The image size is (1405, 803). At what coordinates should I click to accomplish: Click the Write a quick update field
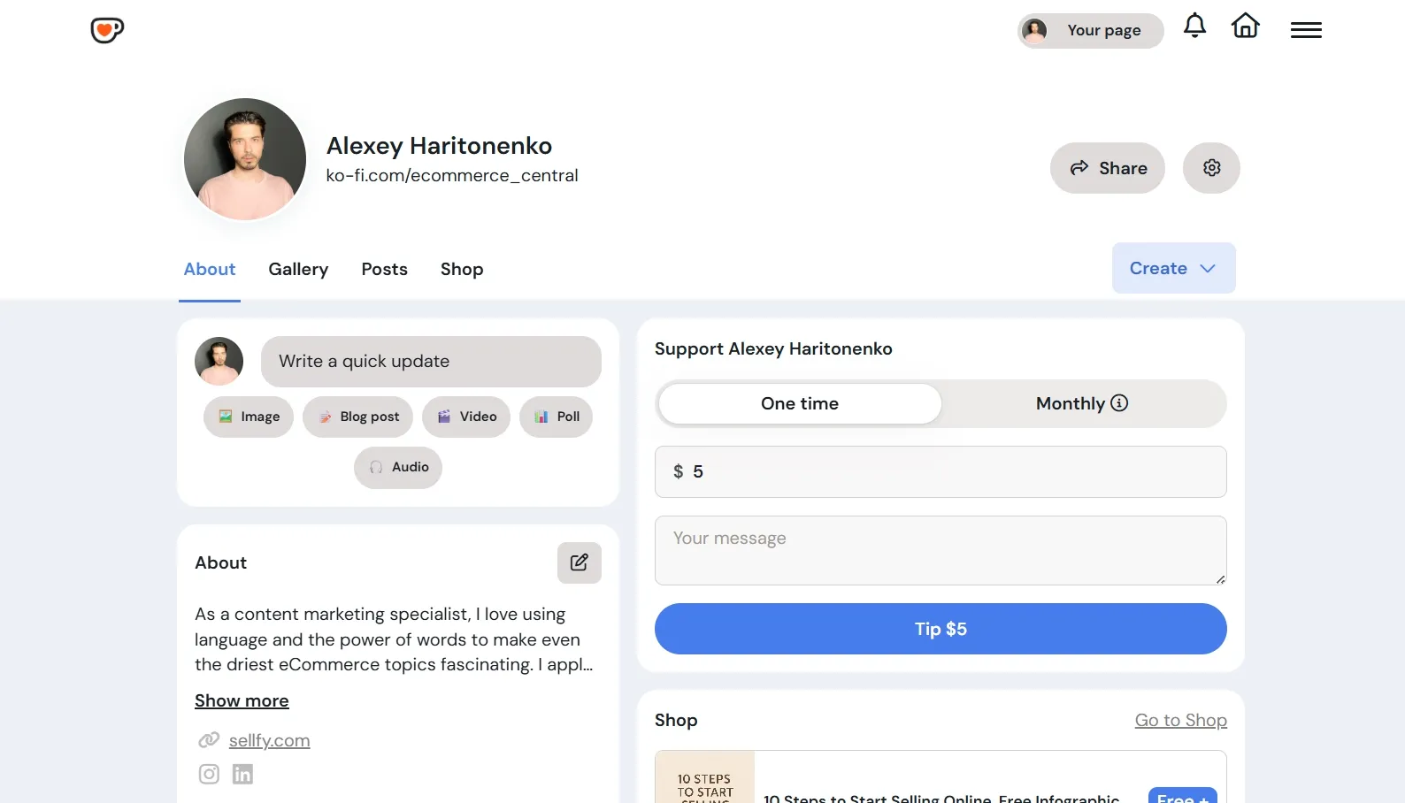[x=431, y=362]
